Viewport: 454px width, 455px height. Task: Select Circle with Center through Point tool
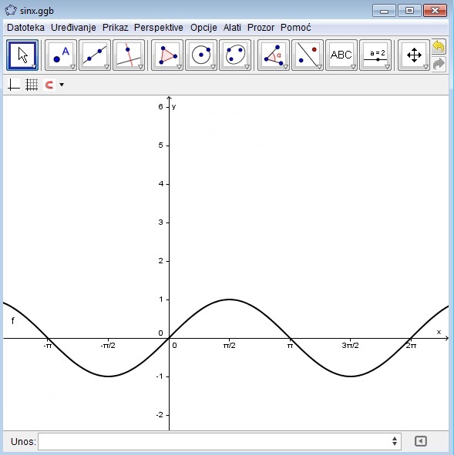click(x=201, y=55)
